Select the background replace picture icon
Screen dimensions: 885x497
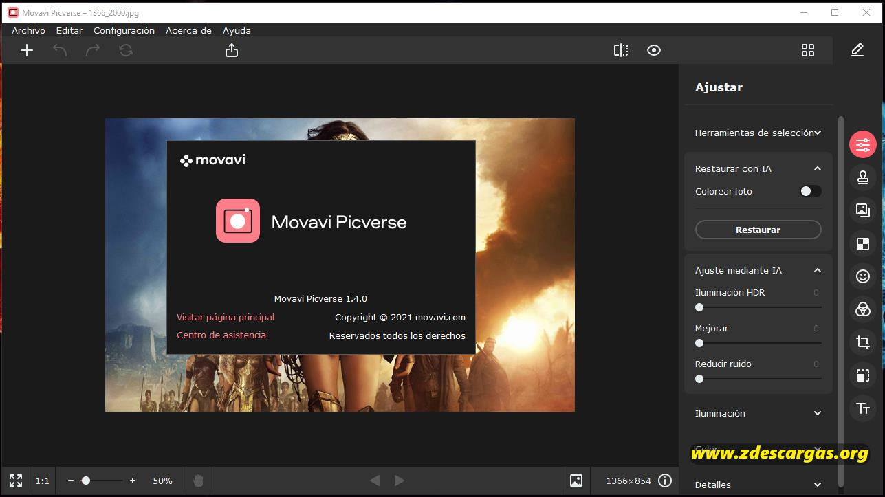(x=863, y=210)
